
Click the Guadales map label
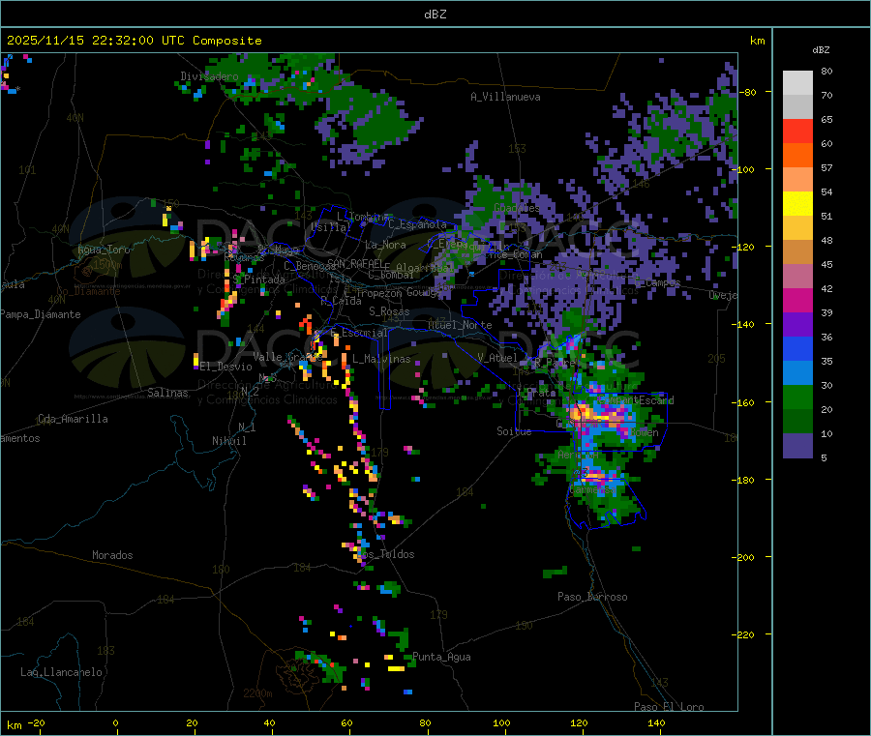point(517,208)
